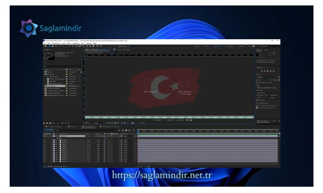
Task: Open the blending Mode dropdown for Layer 4
Action: click(89, 136)
